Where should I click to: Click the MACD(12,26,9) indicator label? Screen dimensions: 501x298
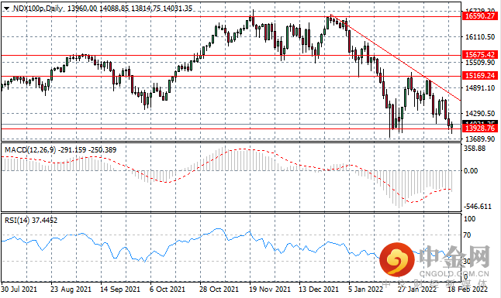[x=31, y=149]
